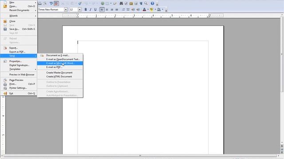Open Properties... from the File menu

click(19, 61)
